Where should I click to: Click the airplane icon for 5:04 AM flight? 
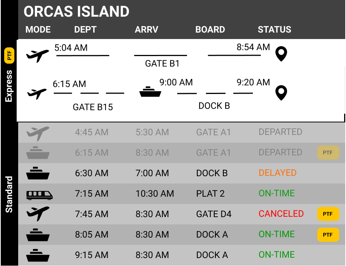[x=37, y=56]
